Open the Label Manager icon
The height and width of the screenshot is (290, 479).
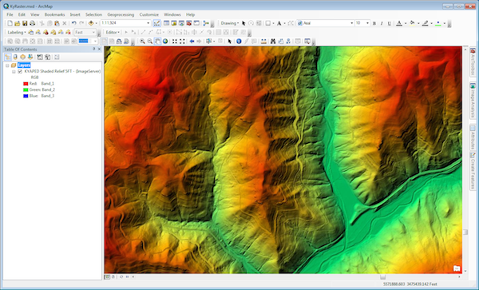(30, 32)
